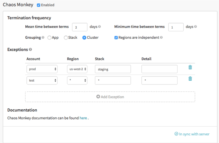Focus the Mean time between terms field

[x=79, y=27]
